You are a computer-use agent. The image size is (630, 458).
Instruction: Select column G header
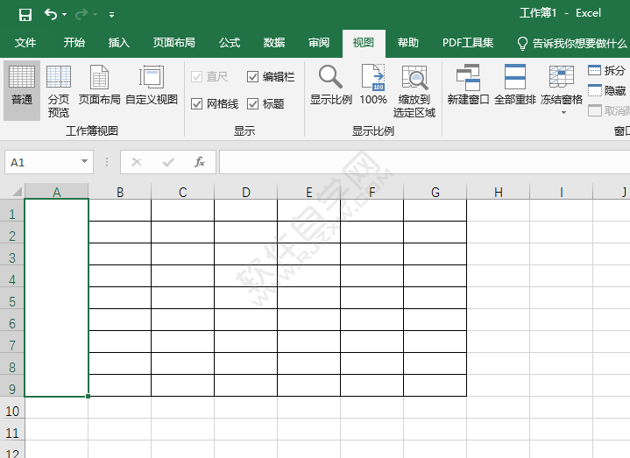(435, 192)
